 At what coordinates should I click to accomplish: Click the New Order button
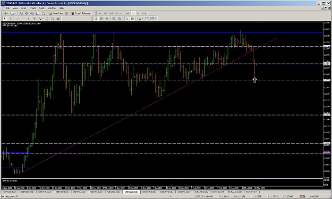[56, 13]
